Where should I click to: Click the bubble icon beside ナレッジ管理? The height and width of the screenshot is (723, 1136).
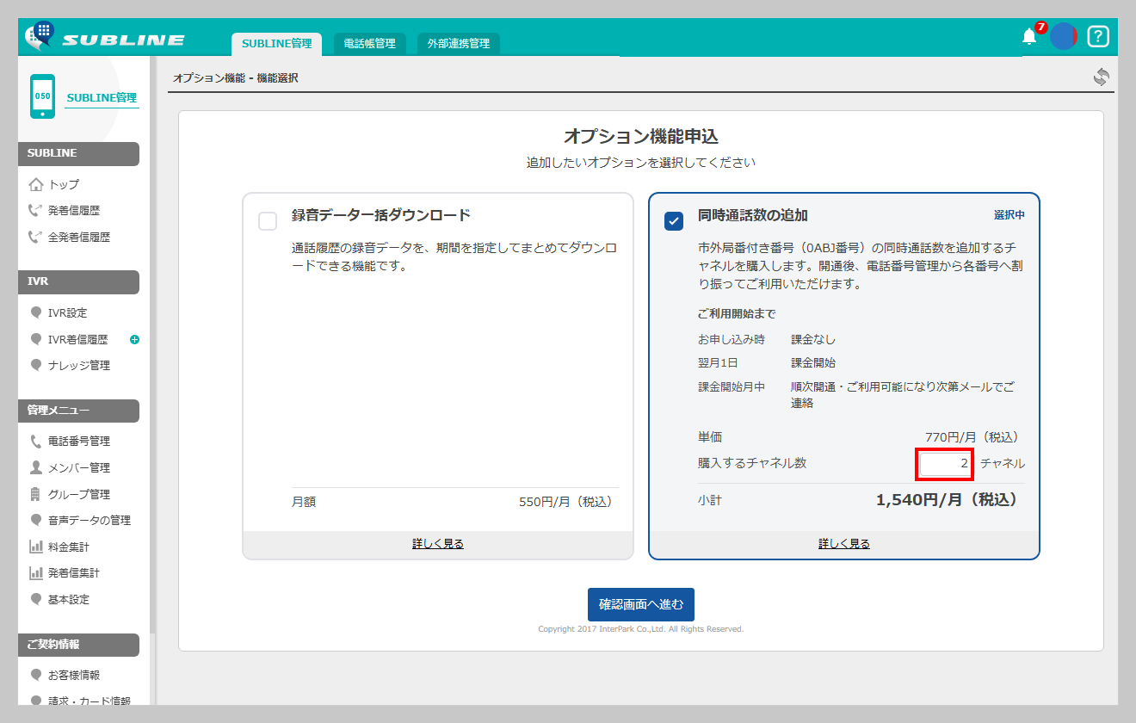pyautogui.click(x=35, y=365)
